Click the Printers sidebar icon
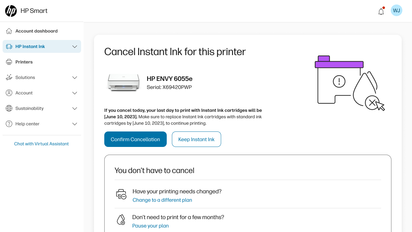This screenshot has height=232, width=412. click(x=9, y=62)
